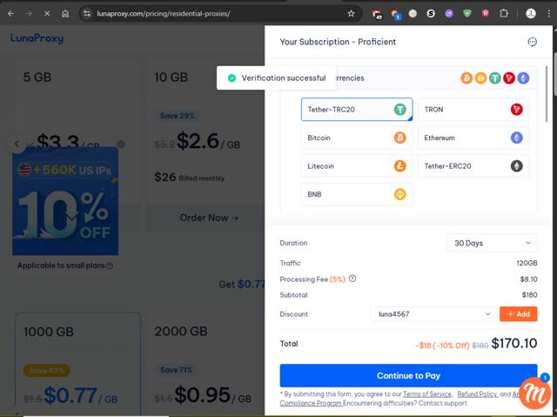Click Continue to Pay button
Viewport: 557px width, 417px height.
408,375
